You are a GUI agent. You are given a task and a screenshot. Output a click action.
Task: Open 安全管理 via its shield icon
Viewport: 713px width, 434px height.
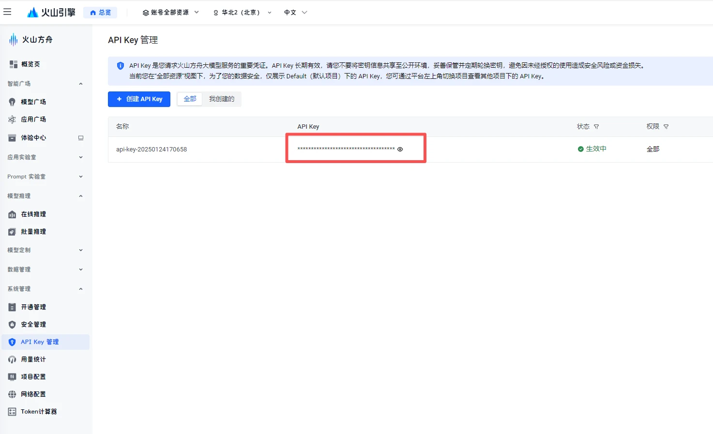pos(12,324)
